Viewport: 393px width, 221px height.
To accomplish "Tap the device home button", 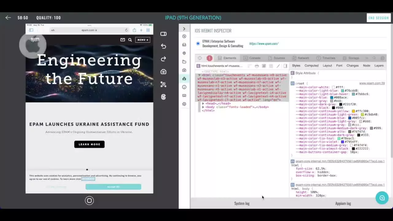I will [x=89, y=201].
